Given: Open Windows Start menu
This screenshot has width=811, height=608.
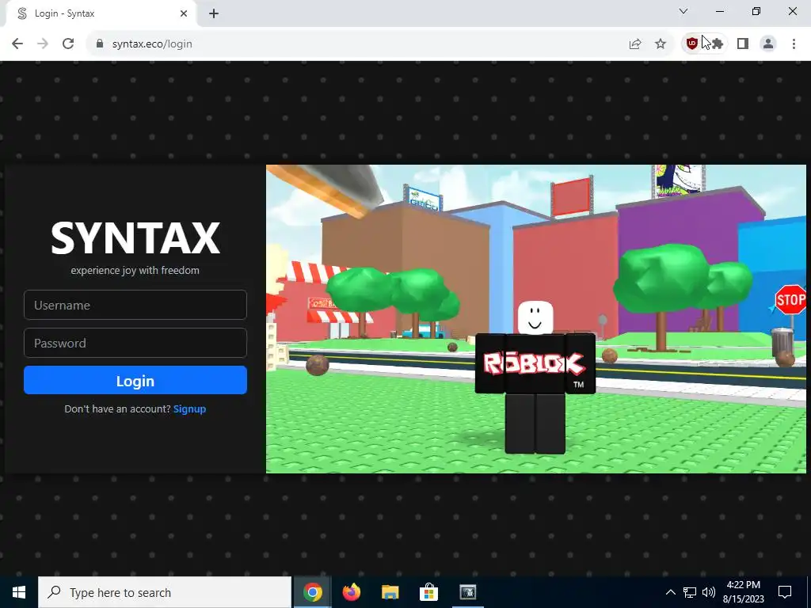Looking at the screenshot, I should (x=19, y=592).
